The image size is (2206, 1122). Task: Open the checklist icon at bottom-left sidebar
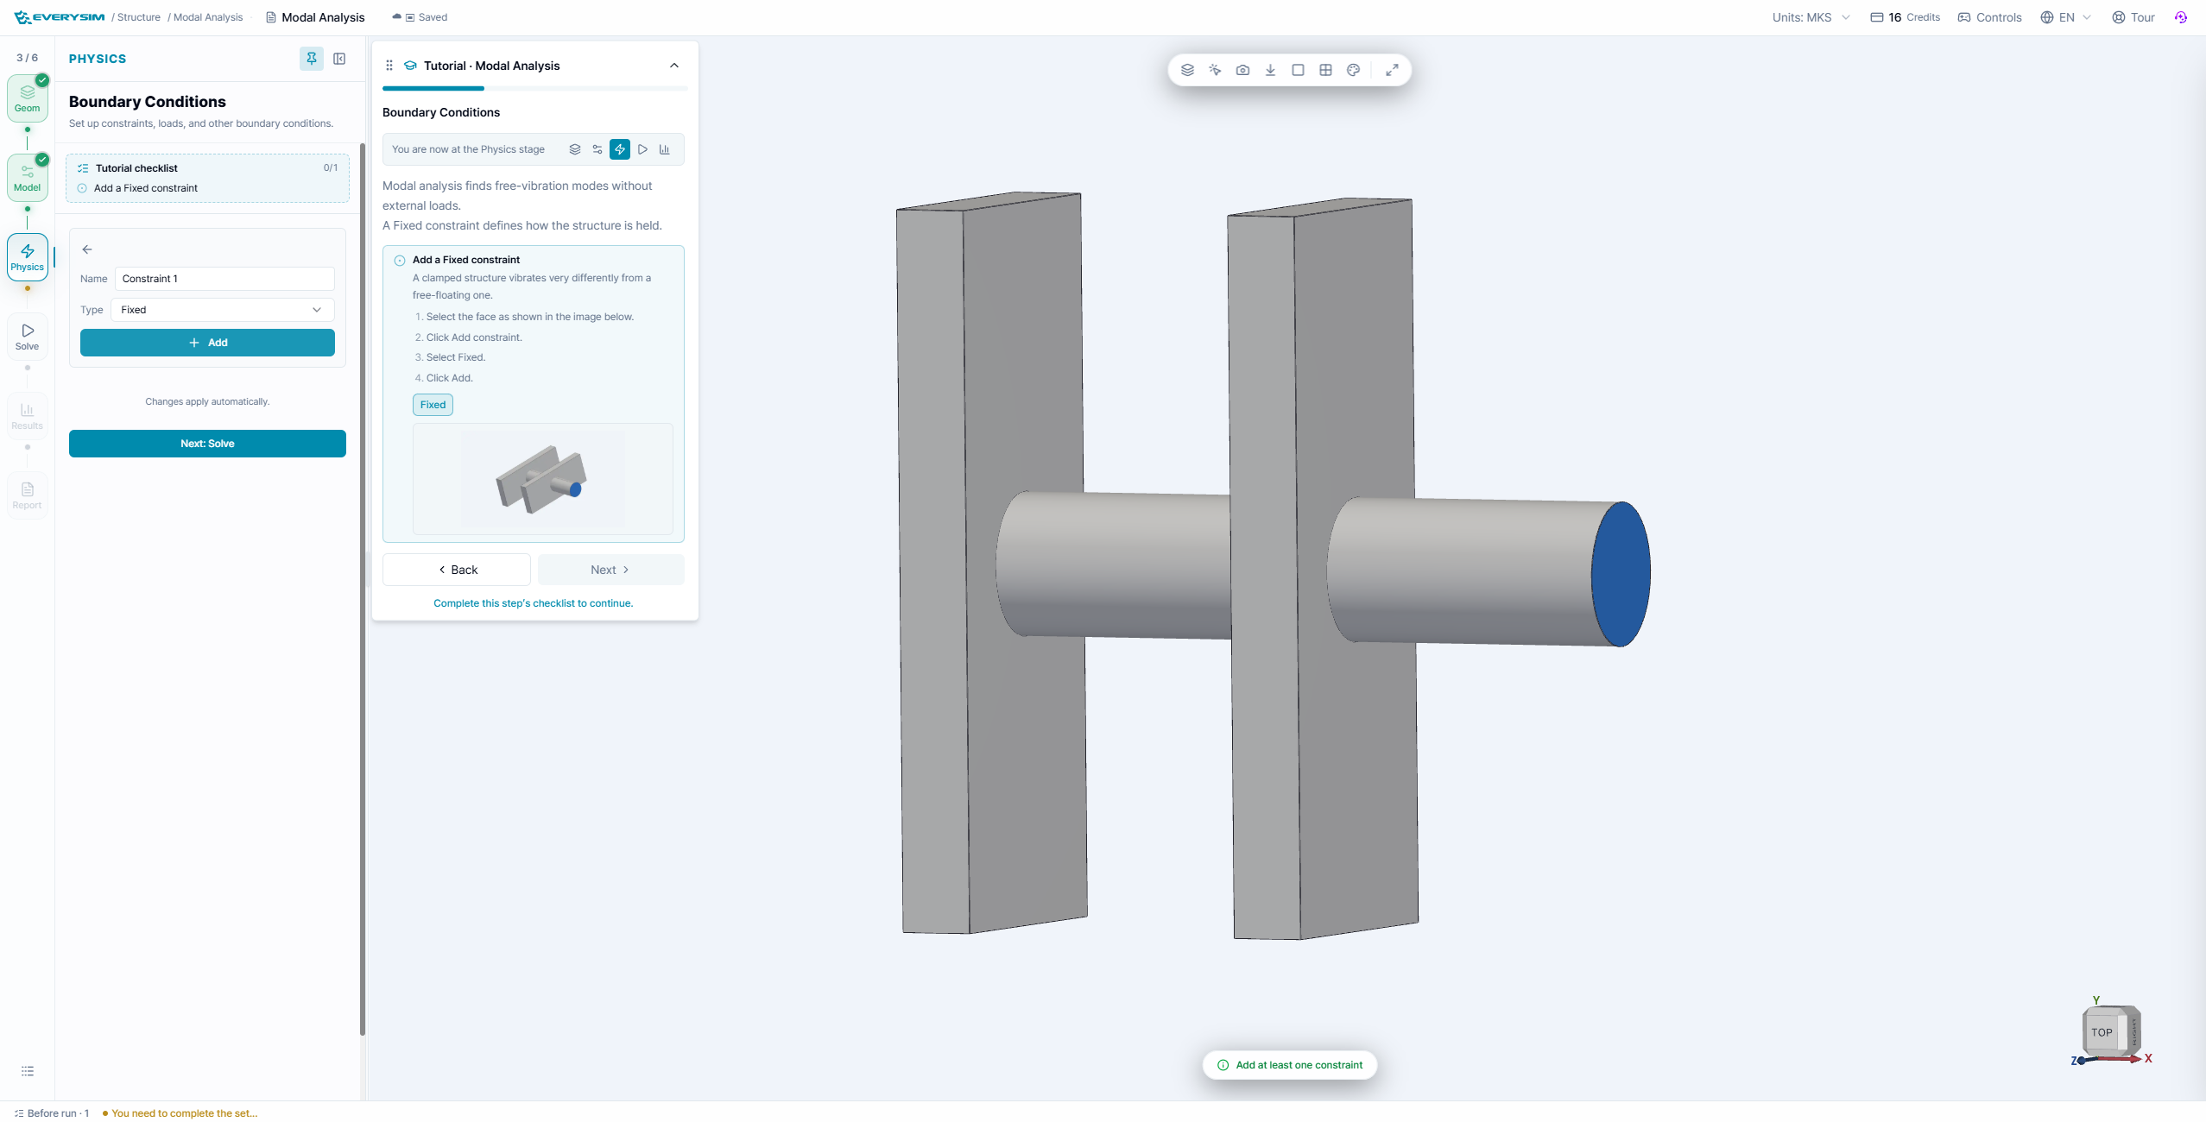(28, 1071)
